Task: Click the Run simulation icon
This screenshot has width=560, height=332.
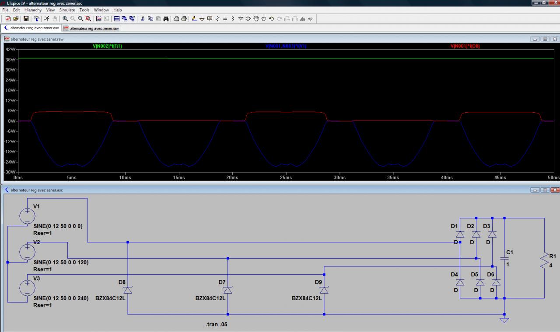Action: point(46,19)
